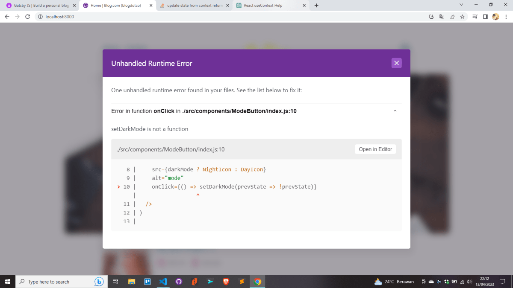Click the share page icon
This screenshot has height=288, width=513.
452,17
